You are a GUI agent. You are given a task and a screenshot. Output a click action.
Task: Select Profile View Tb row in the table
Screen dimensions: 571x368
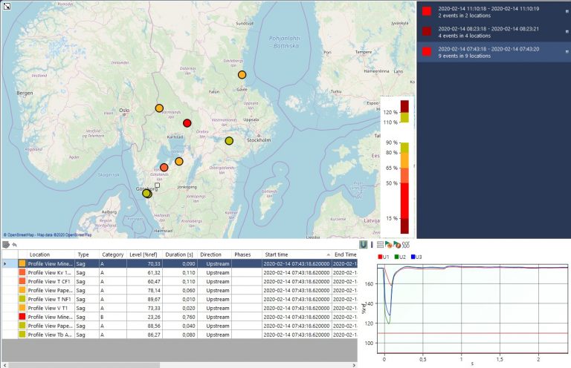coord(180,335)
